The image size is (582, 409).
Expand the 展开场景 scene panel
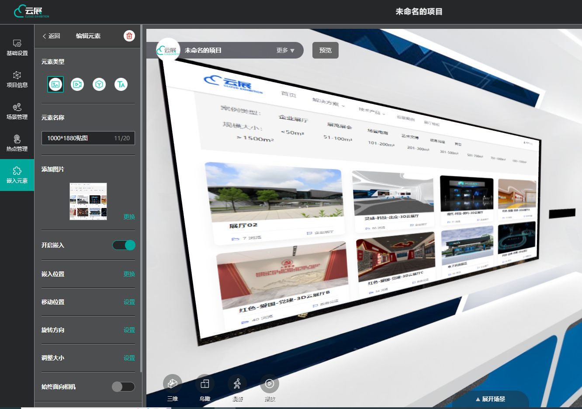coord(490,399)
